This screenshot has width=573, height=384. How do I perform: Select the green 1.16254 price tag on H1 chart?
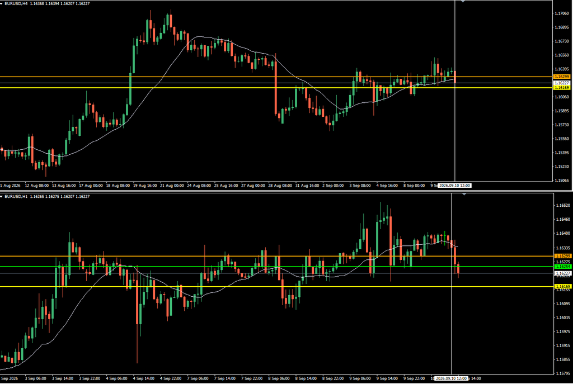point(563,267)
